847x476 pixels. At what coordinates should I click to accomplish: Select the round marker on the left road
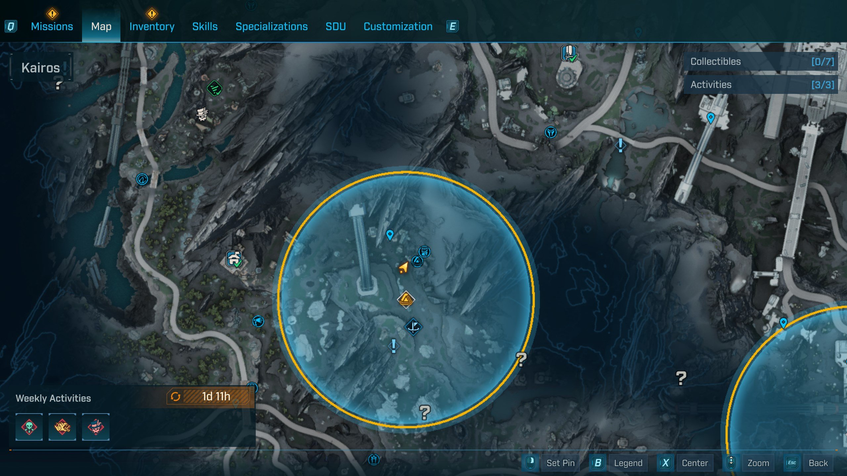142,179
